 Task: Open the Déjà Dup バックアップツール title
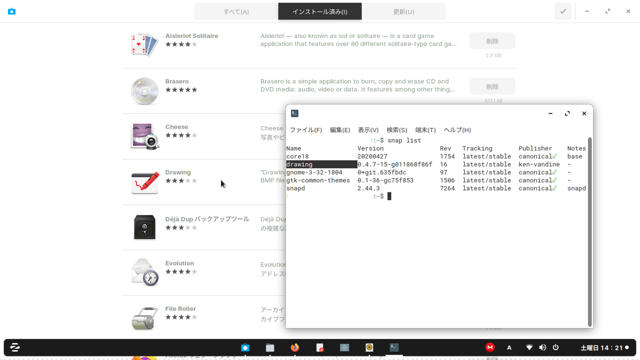coord(207,219)
